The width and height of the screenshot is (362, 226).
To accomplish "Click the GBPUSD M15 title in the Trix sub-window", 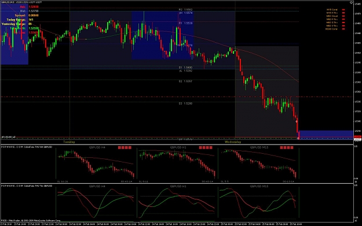I will (259, 186).
